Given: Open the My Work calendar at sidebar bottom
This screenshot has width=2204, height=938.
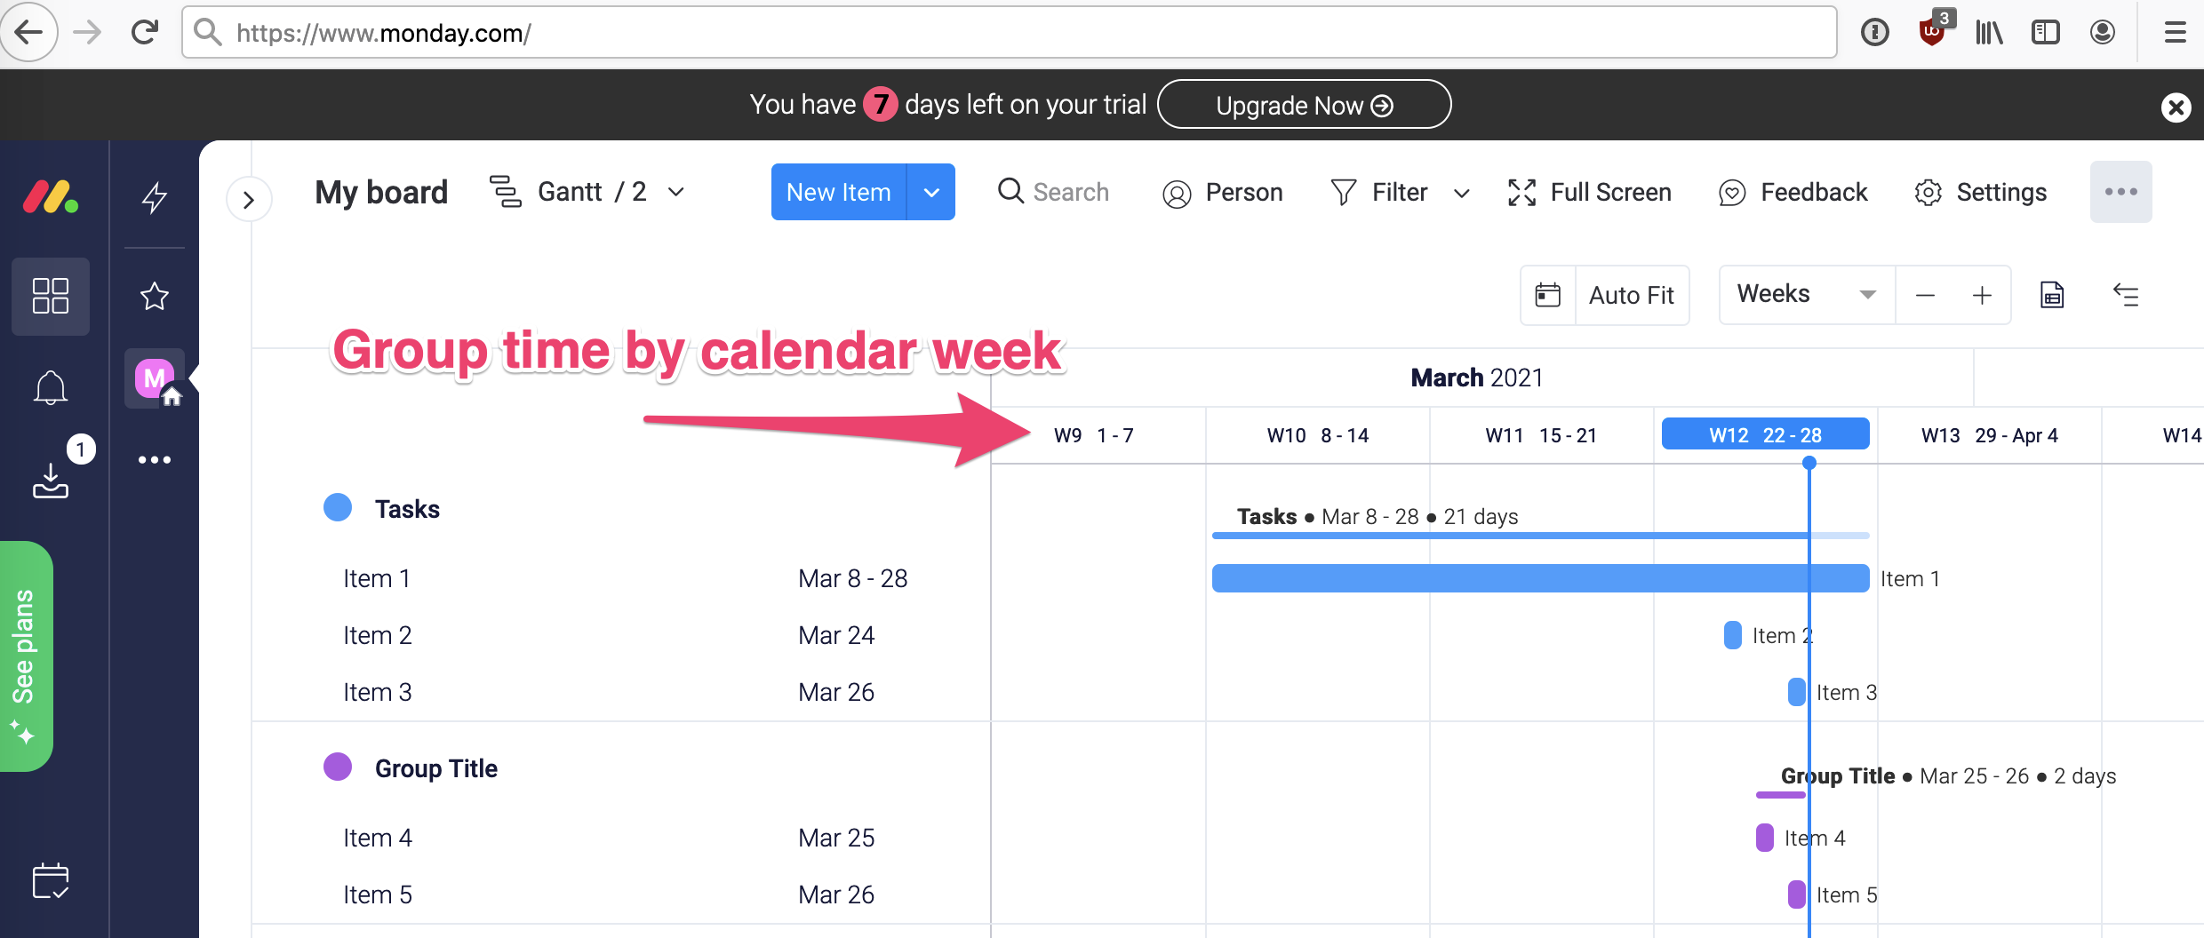Looking at the screenshot, I should [51, 881].
